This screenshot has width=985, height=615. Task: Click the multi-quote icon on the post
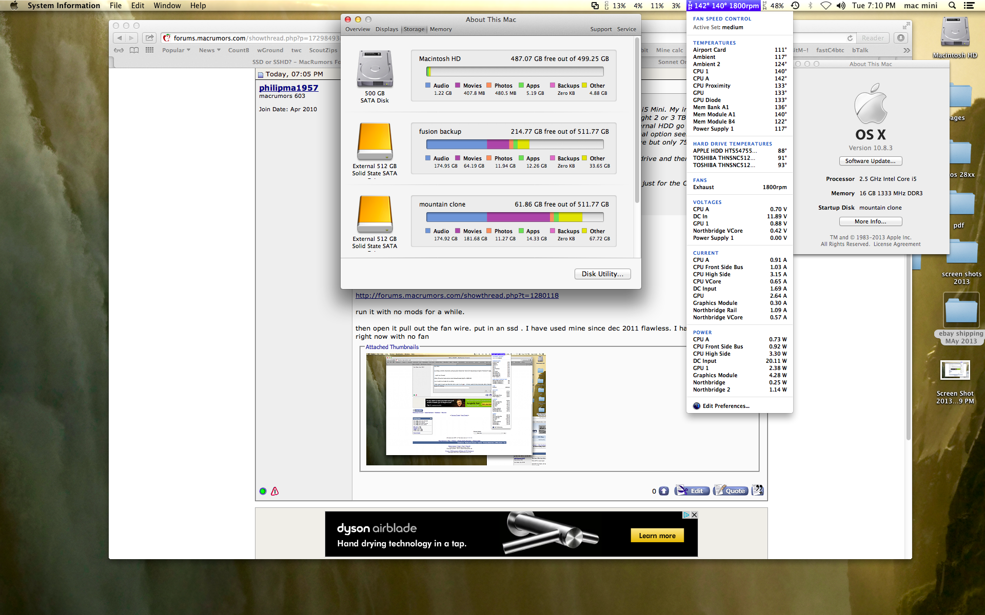[757, 490]
